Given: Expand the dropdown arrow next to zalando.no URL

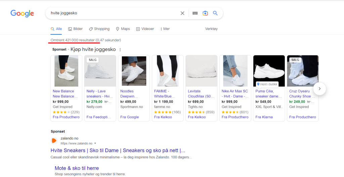Looking at the screenshot, I should pyautogui.click(x=95, y=143).
